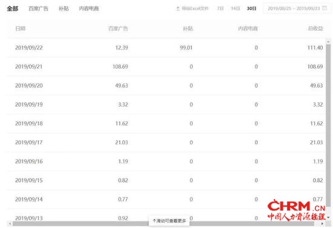
Task: Open the date range input field
Action: click(x=297, y=8)
